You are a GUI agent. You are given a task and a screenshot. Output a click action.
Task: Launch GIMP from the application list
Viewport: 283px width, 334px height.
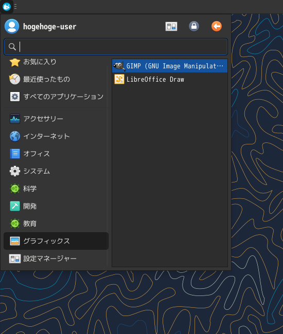point(170,66)
